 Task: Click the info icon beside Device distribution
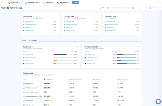point(101,47)
